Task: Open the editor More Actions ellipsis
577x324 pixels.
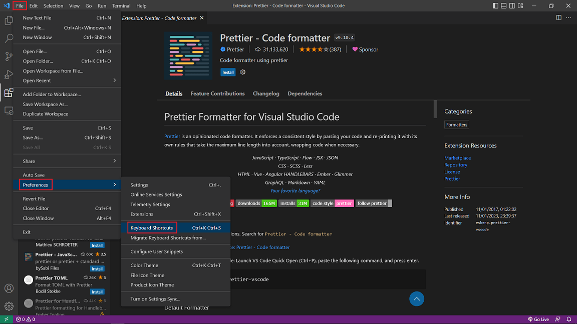Action: point(568,17)
